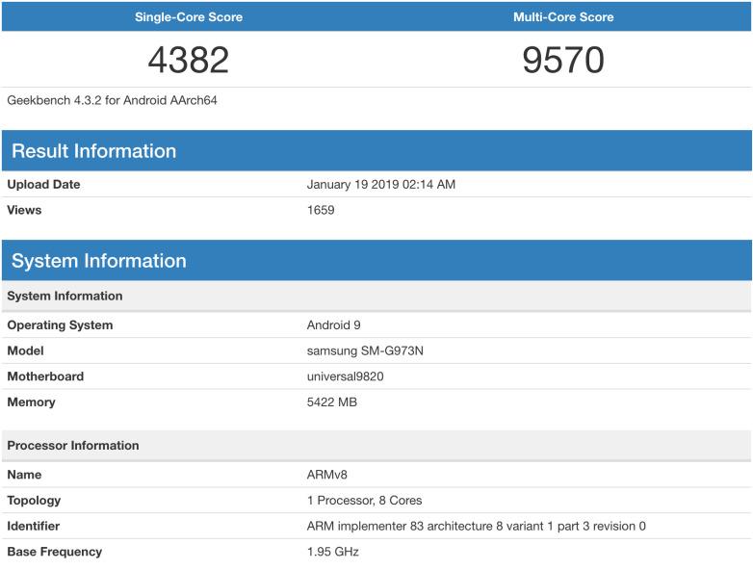The width and height of the screenshot is (753, 570).
Task: Click the Single-Core Score header
Action: [189, 17]
